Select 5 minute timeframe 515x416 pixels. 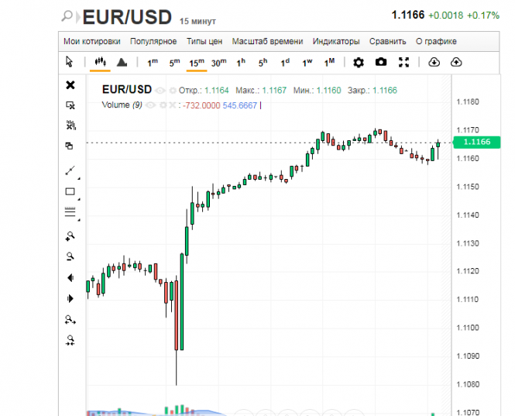click(x=174, y=63)
